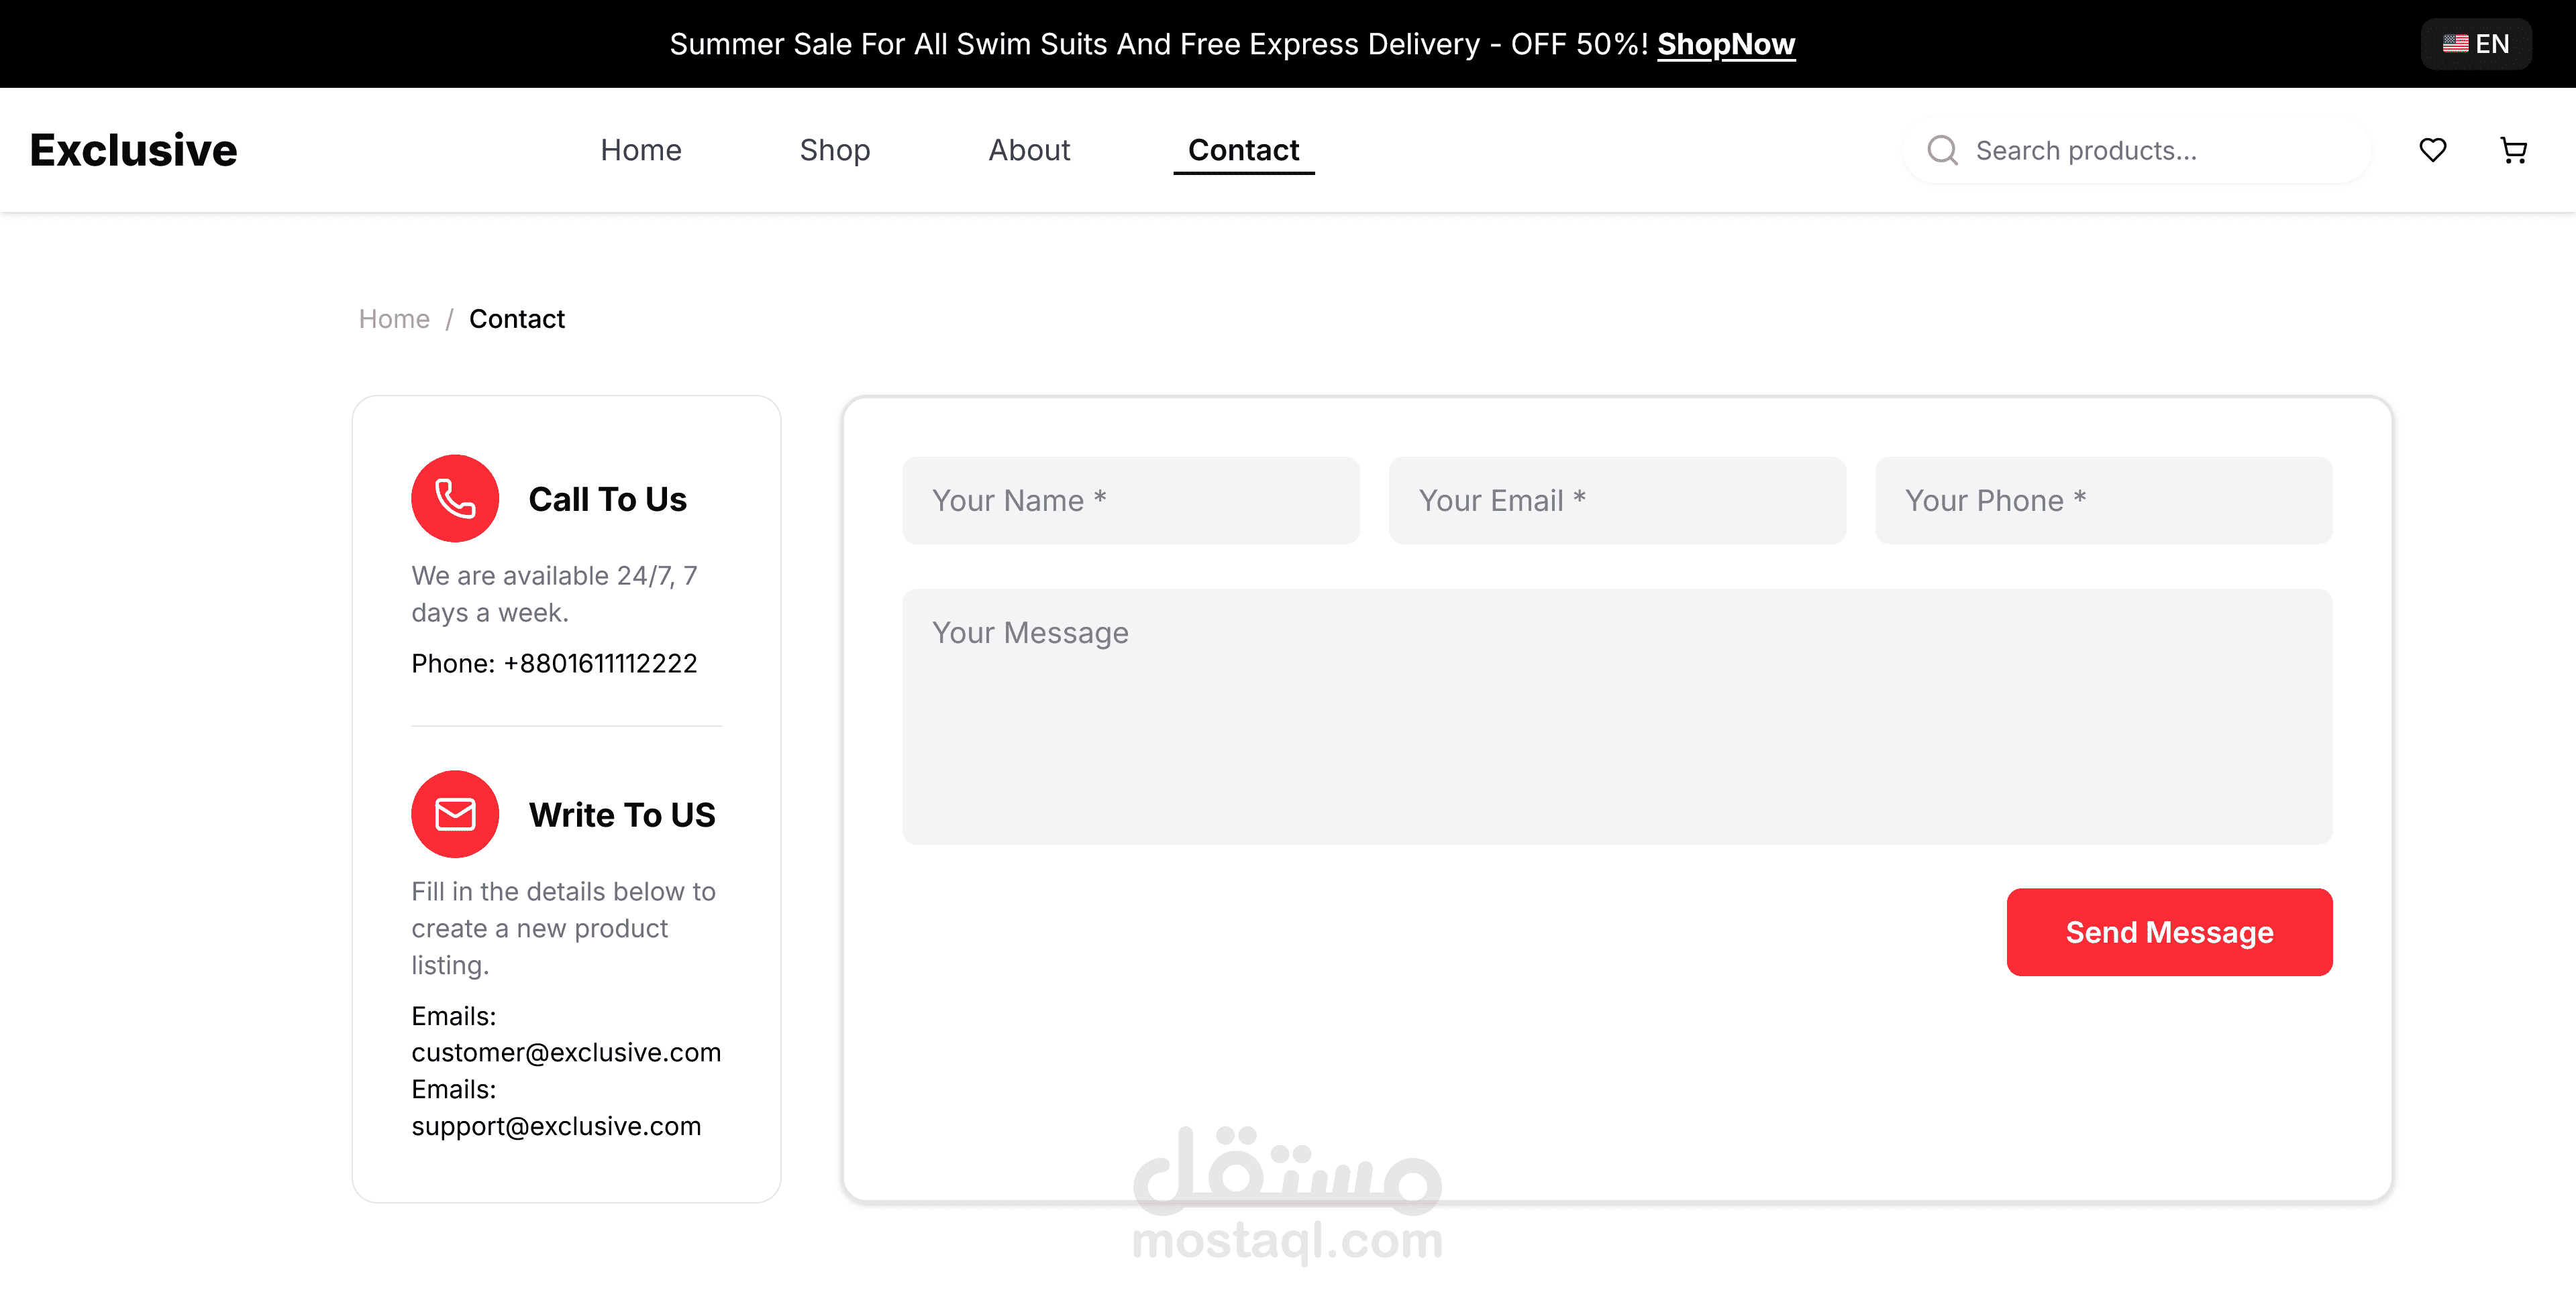Click the red phone icon

pos(455,499)
